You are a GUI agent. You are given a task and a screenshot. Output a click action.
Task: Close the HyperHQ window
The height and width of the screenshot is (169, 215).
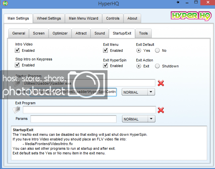(208, 2)
